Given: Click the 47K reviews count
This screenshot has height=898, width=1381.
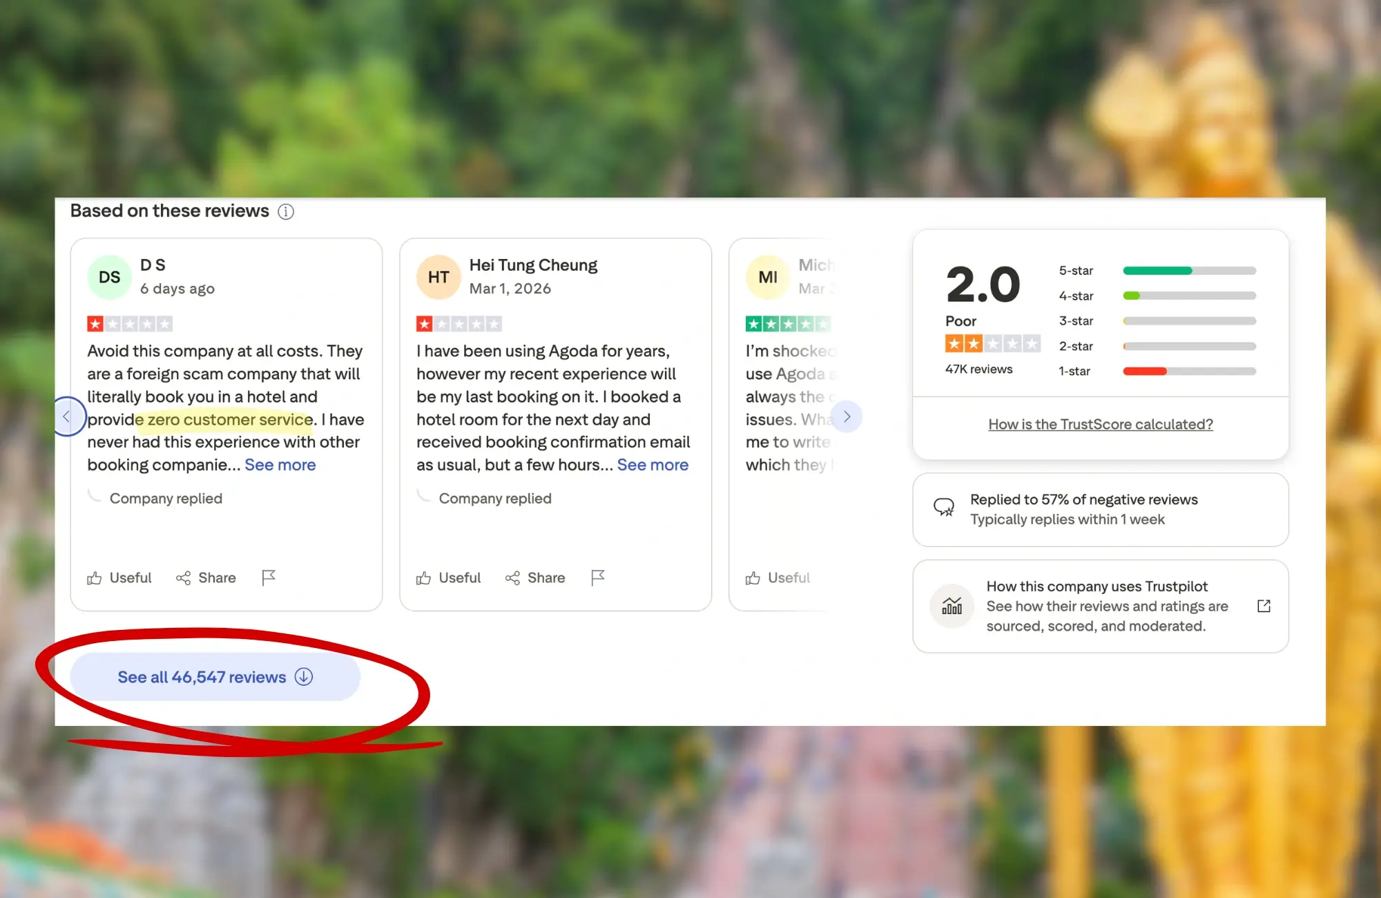Looking at the screenshot, I should click(978, 369).
